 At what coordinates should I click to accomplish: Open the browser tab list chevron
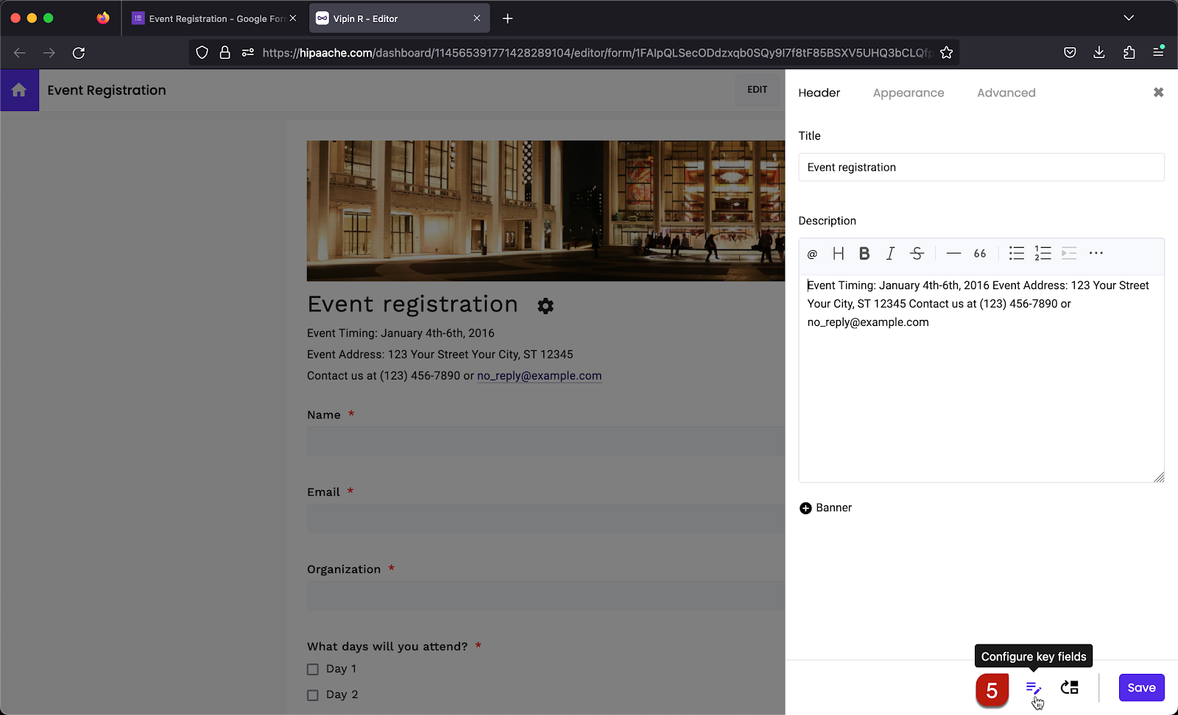coord(1129,18)
